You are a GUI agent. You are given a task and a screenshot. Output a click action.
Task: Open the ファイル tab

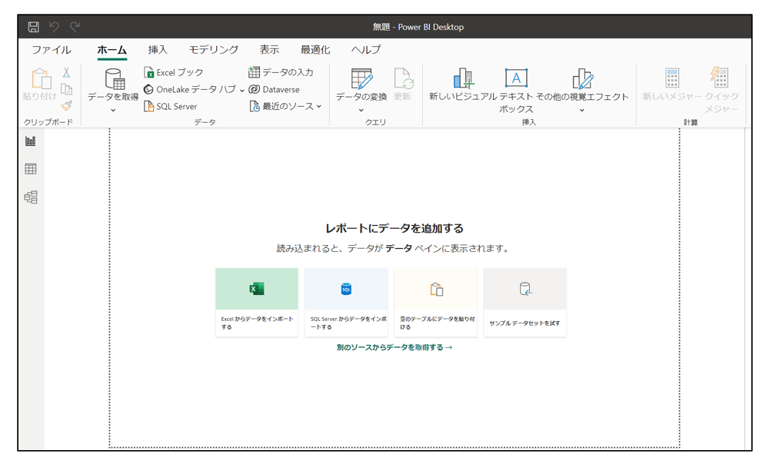52,49
